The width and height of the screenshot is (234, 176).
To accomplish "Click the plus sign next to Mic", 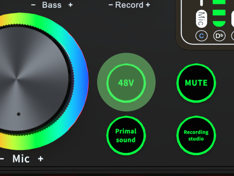I will (x=41, y=159).
